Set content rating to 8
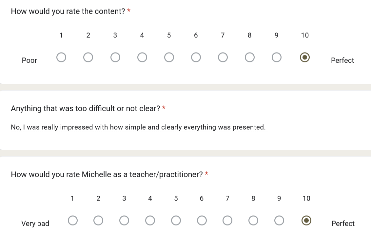Screen dimensions: 371x238 click(250, 57)
